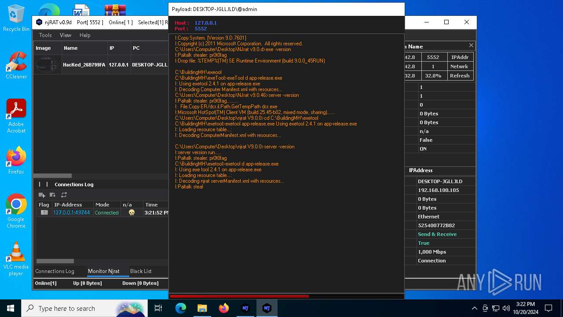
Task: Click the network icon in system tray
Action: [496, 308]
